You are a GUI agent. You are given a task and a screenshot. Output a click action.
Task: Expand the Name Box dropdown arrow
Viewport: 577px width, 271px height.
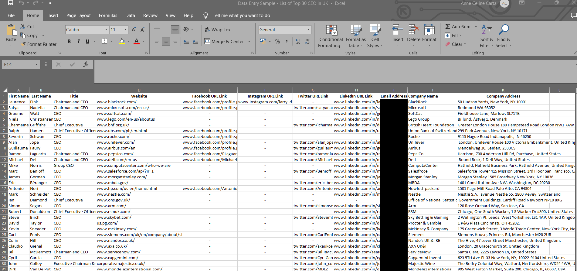coord(36,64)
